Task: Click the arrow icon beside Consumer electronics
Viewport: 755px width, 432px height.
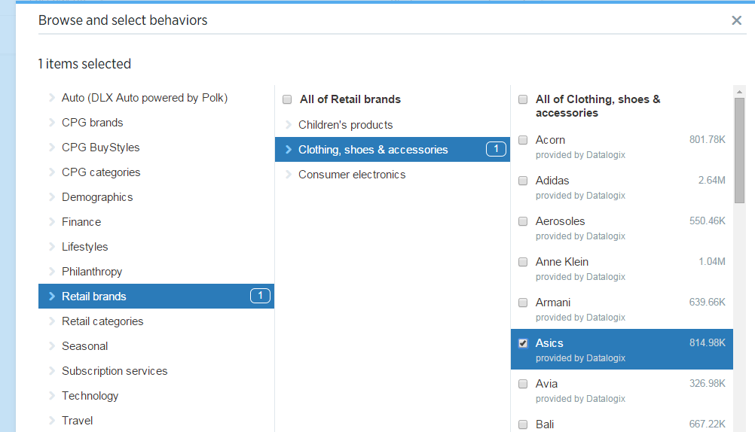Action: [x=288, y=175]
